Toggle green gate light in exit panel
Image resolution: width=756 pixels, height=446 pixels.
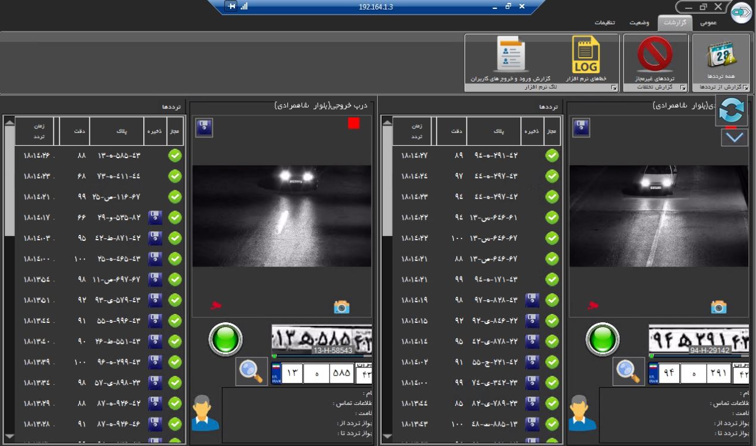point(225,340)
